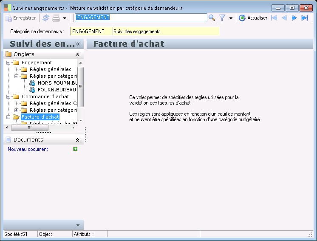Click the Documents page icon
The width and height of the screenshot is (317, 241).
[8, 139]
